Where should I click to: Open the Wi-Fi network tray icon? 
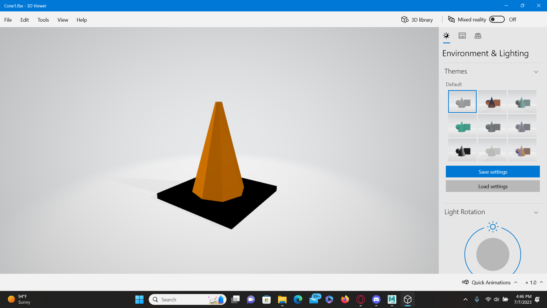[488, 299]
